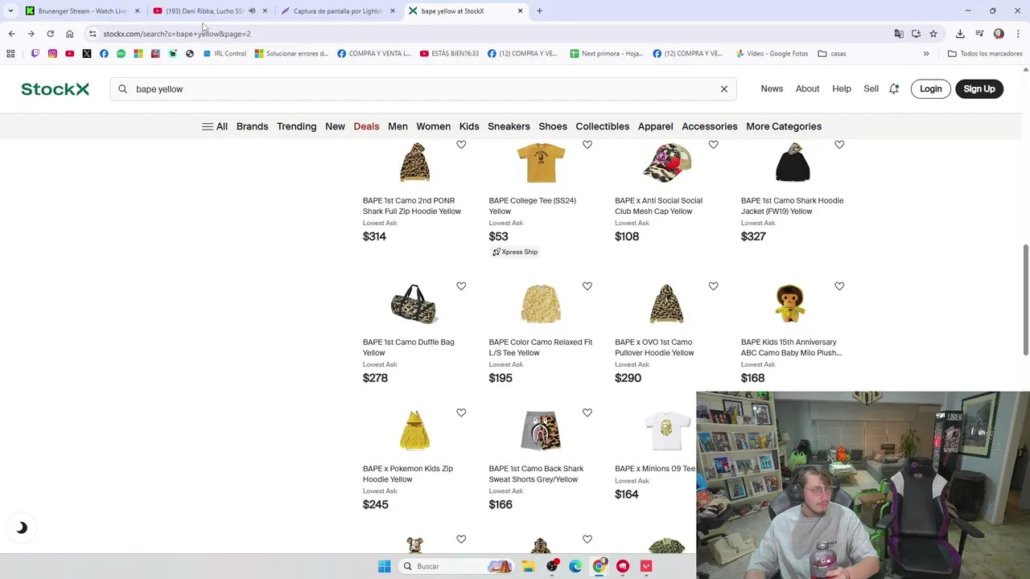
Task: Open the Apparel category
Action: 655,126
